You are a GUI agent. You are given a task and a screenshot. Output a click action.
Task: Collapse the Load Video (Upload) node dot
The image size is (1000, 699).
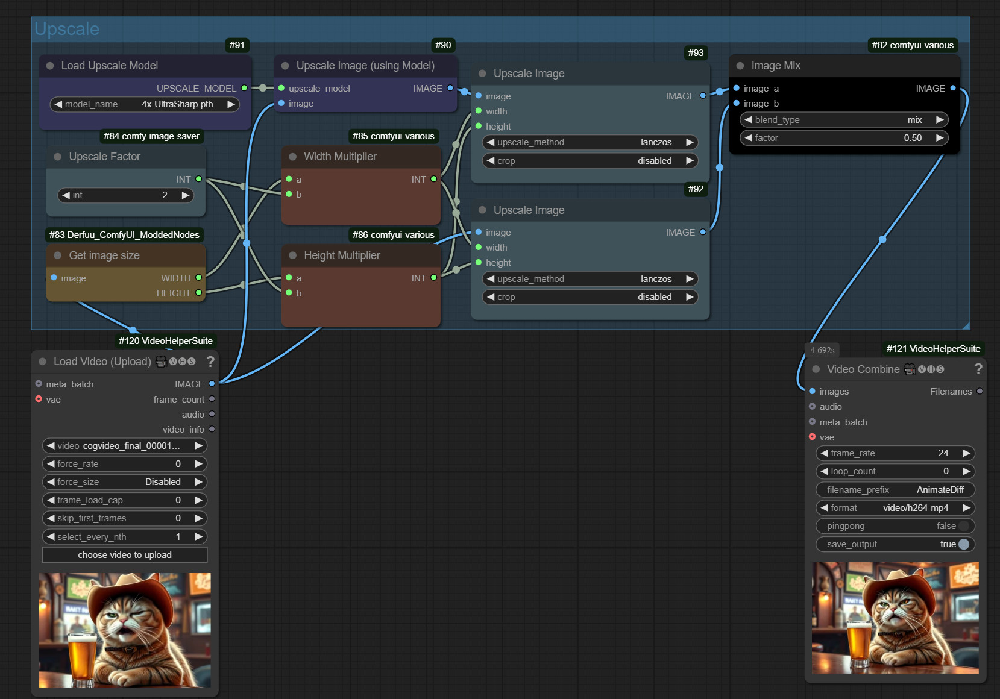[x=43, y=362]
